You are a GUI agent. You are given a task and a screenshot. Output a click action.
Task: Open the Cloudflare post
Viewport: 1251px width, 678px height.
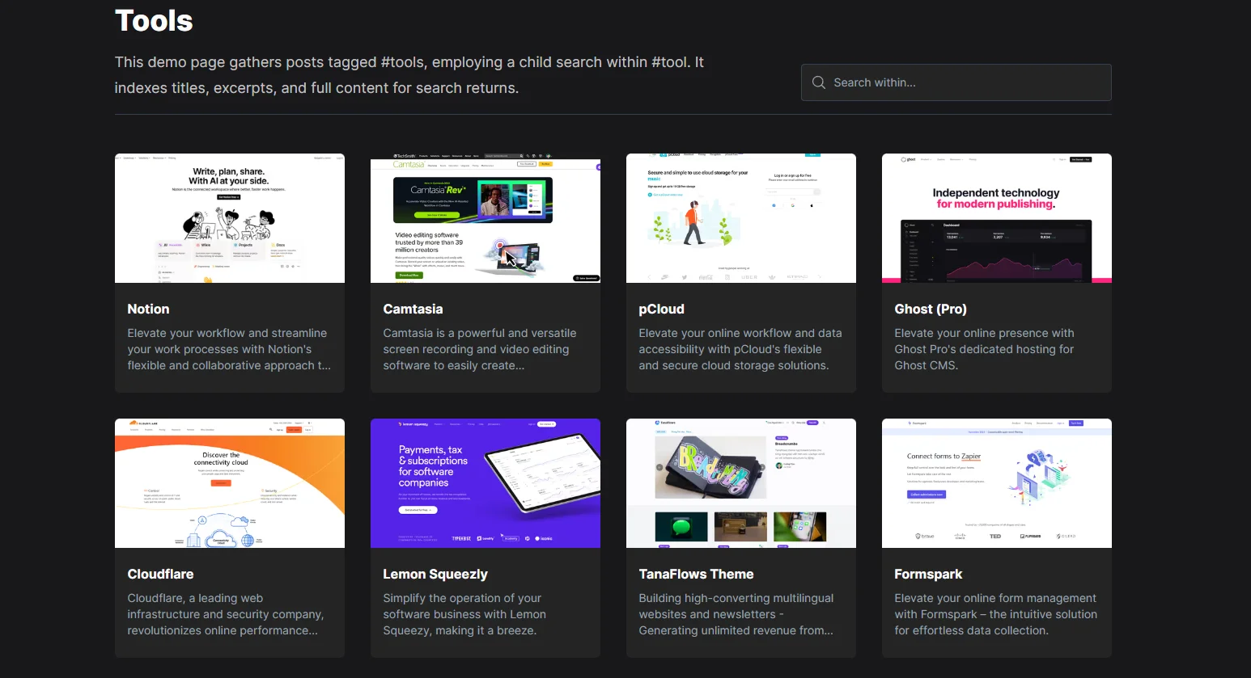[x=160, y=574]
